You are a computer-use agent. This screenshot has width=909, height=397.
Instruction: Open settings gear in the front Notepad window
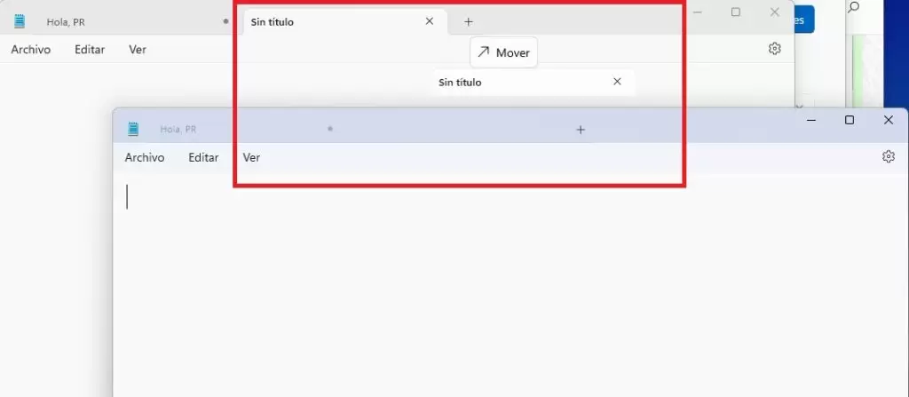click(888, 156)
